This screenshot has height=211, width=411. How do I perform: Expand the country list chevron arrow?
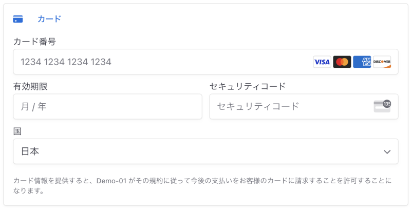387,151
